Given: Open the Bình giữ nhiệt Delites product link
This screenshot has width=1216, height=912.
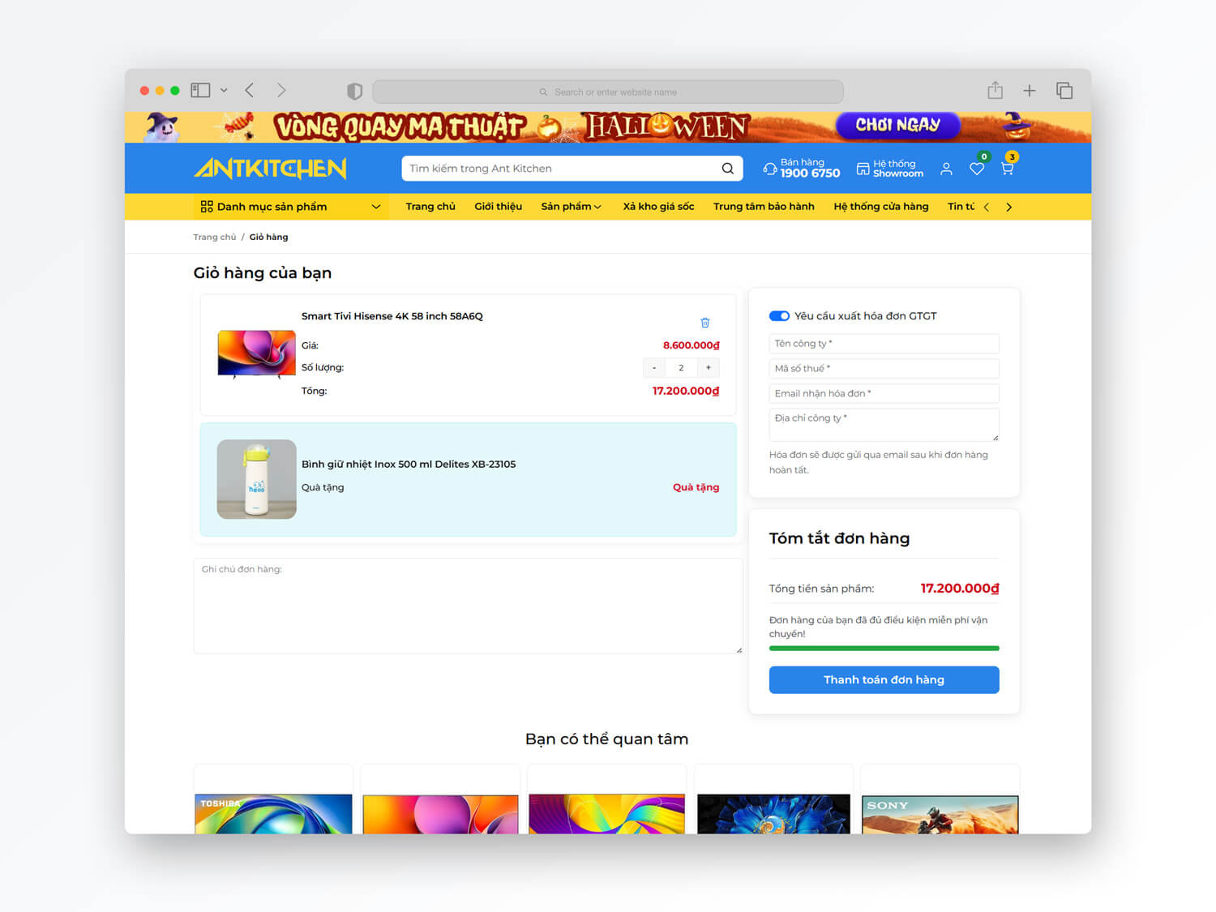Looking at the screenshot, I should pos(409,465).
